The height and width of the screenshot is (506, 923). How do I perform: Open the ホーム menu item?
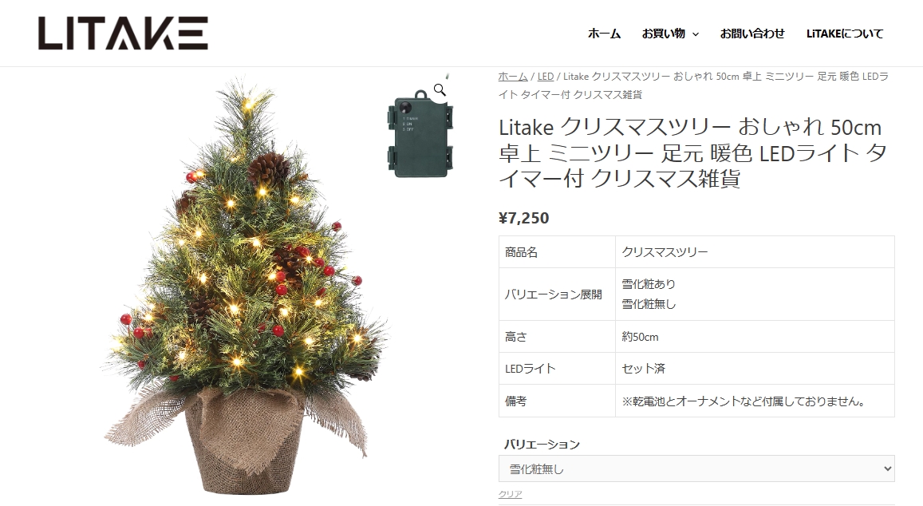coord(604,34)
